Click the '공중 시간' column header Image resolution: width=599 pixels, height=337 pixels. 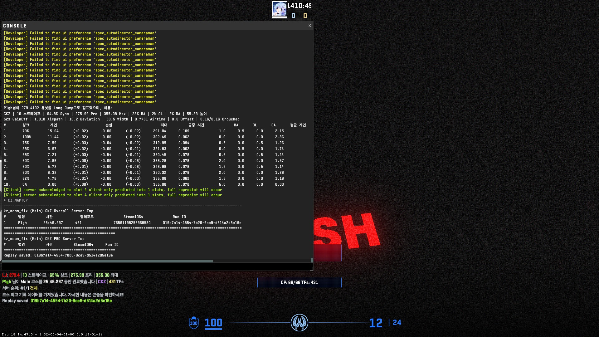(x=196, y=125)
